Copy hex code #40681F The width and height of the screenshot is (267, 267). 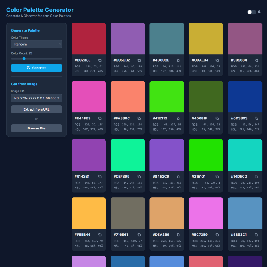tap(217, 118)
